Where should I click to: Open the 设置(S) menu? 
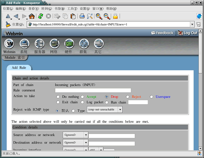click(x=85, y=9)
